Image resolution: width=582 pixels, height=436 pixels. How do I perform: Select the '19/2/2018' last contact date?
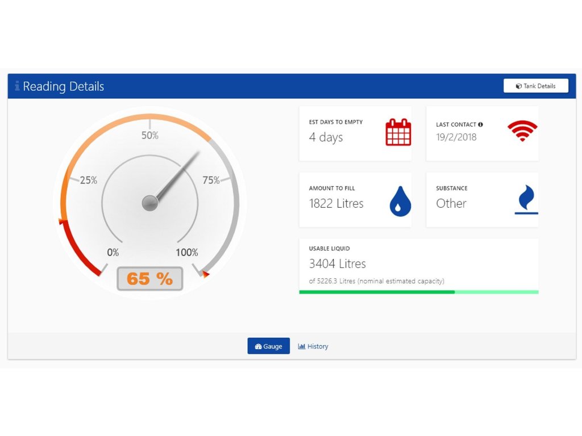(456, 137)
